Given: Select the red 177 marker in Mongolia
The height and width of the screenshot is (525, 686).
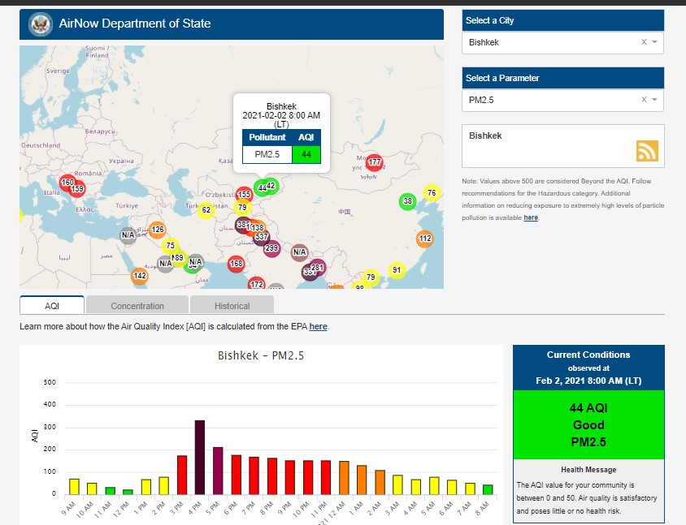Looking at the screenshot, I should 374,162.
